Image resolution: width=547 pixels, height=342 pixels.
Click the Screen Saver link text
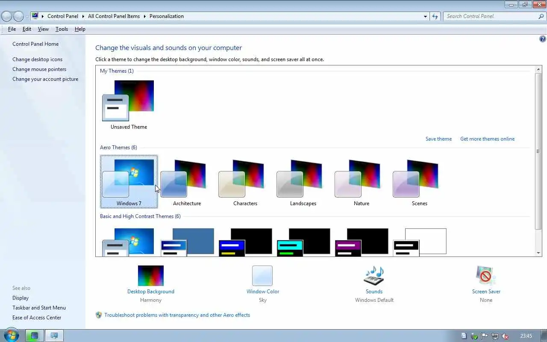pos(486,292)
